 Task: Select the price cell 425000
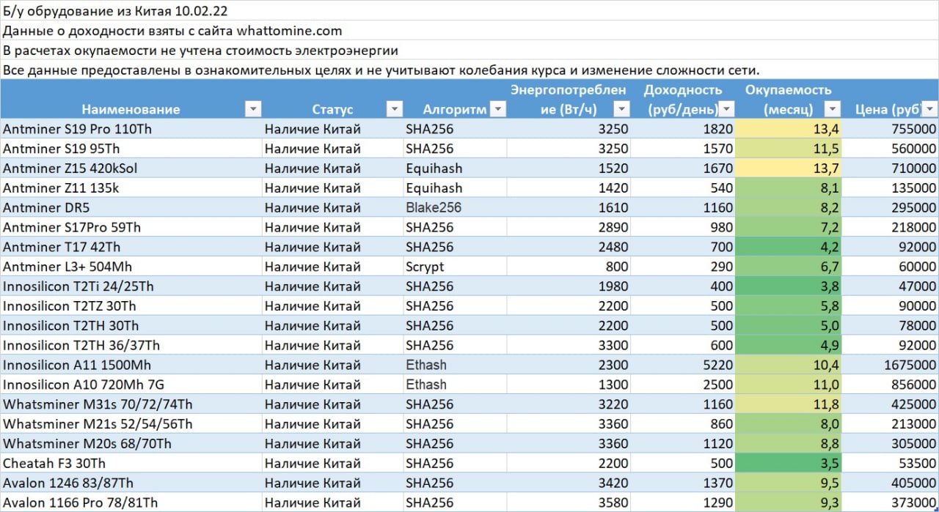pyautogui.click(x=890, y=404)
